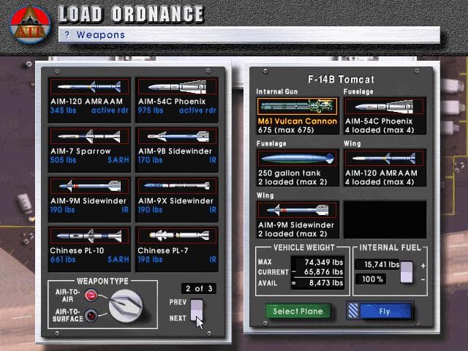The width and height of the screenshot is (468, 351).
Task: Click the empty black loadout slot
Action: [385, 219]
